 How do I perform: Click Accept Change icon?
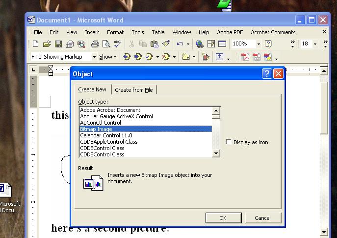(x=149, y=57)
